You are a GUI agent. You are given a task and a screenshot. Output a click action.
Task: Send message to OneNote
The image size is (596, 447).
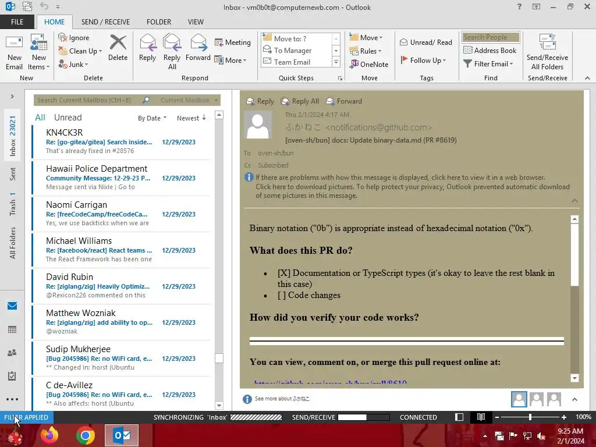point(369,64)
